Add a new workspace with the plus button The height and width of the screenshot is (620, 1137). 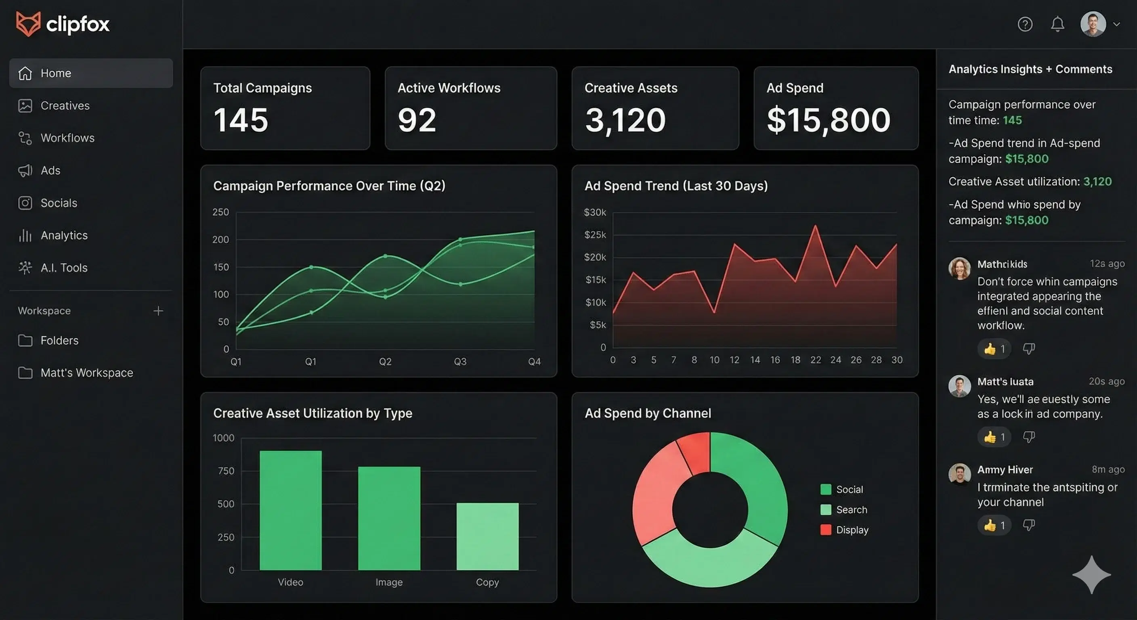[158, 311]
